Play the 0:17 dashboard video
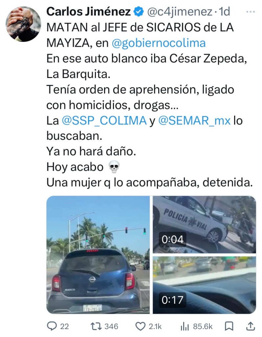Viewport: 262px width, 337px height. (x=204, y=285)
